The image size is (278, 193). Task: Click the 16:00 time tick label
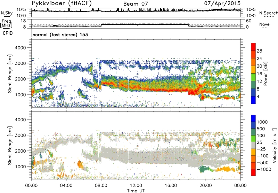tap(171, 186)
